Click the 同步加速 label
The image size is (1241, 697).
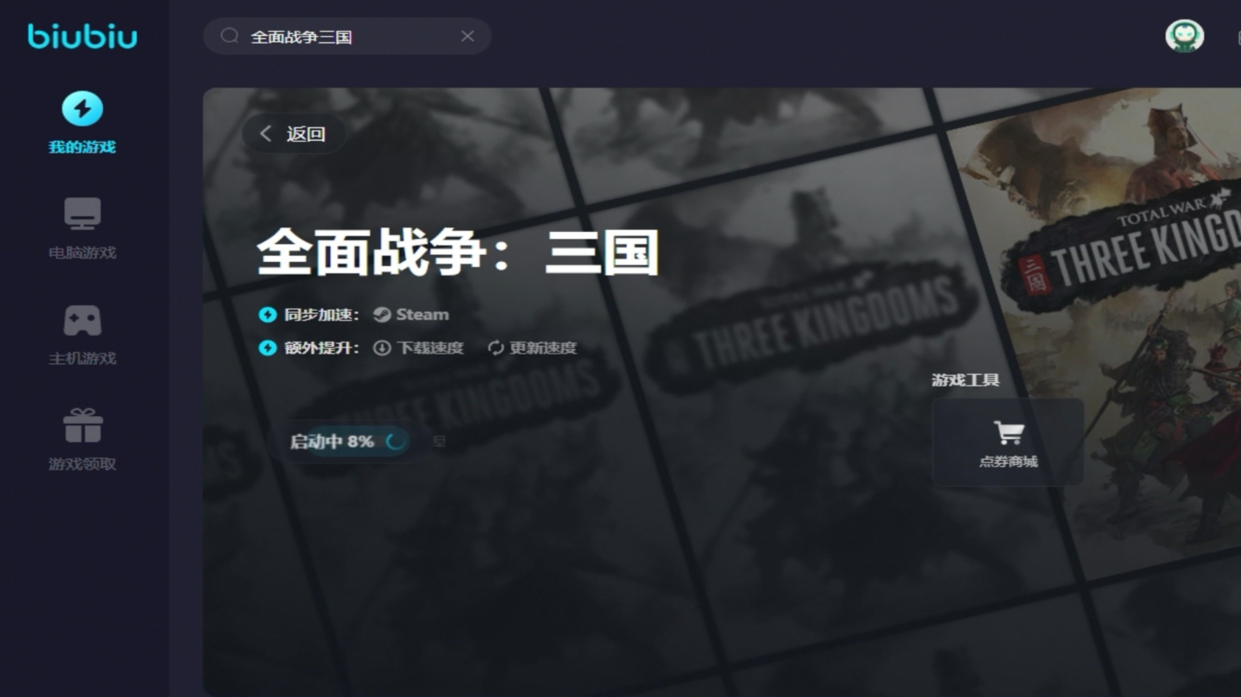[321, 315]
